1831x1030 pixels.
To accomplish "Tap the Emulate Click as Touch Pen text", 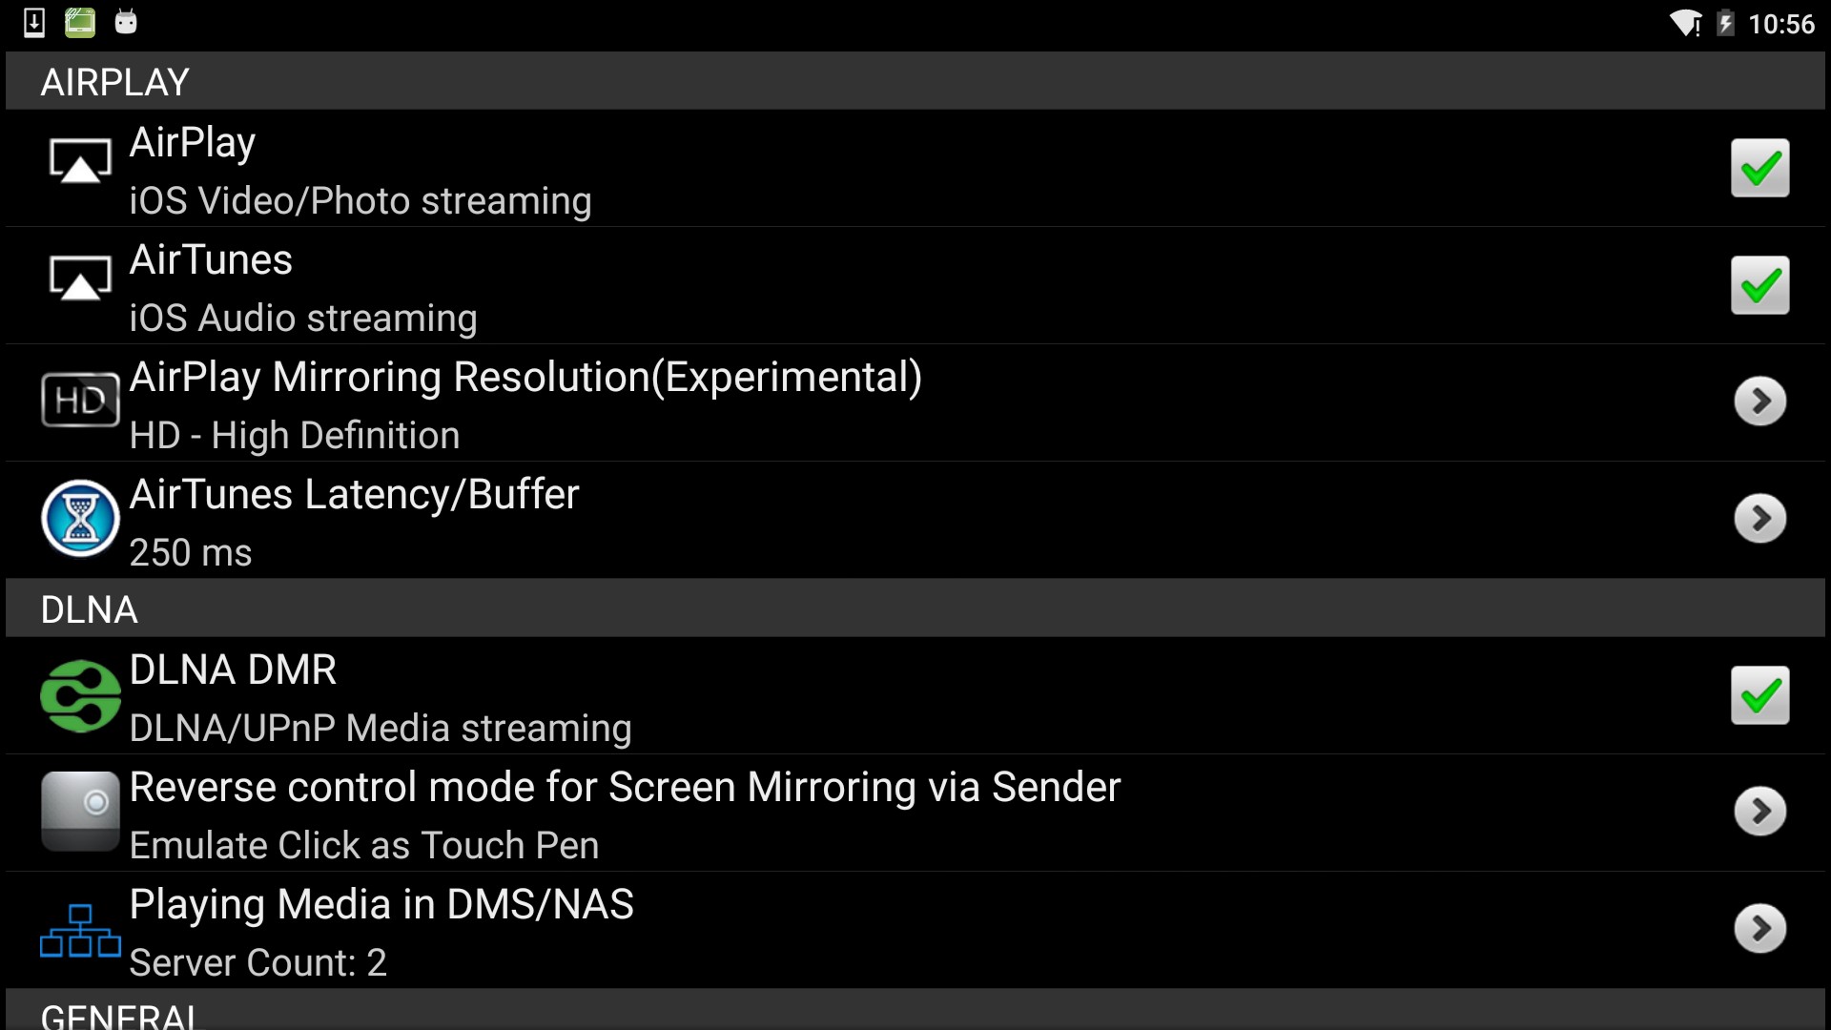I will click(364, 846).
